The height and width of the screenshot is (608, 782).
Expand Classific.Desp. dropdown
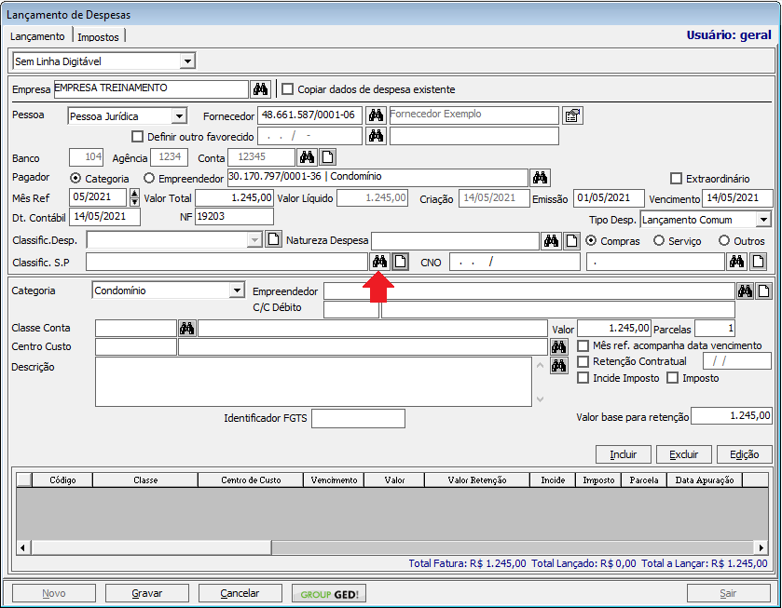[254, 240]
